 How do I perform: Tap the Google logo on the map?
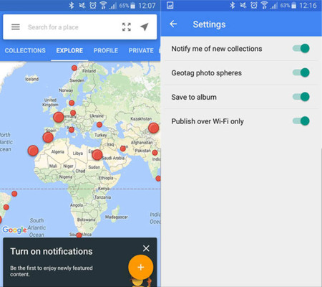pyautogui.click(x=14, y=230)
